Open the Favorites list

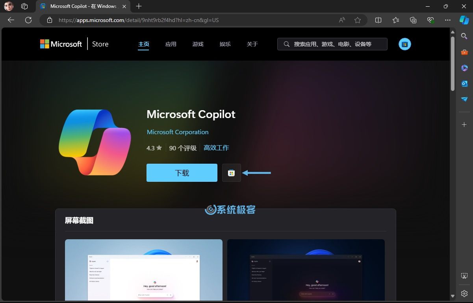(396, 20)
